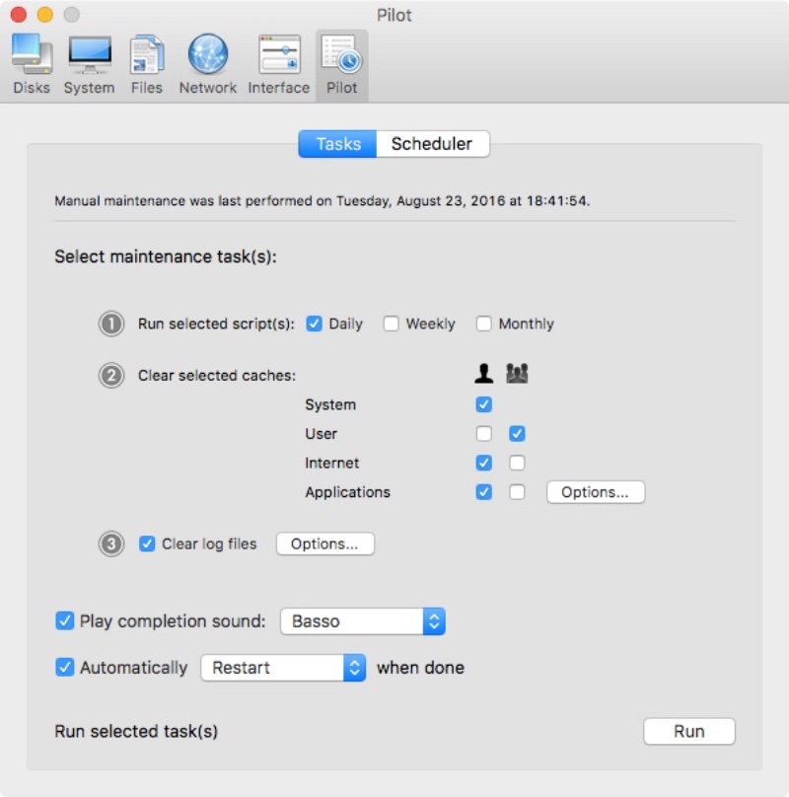This screenshot has height=797, width=789.
Task: Click the Run button
Action: click(x=688, y=731)
